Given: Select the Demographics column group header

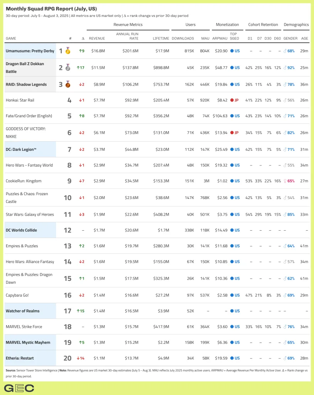Looking at the screenshot, I should (x=296, y=25).
